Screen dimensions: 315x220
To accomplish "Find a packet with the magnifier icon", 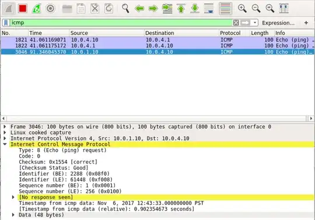I will point(125,8).
